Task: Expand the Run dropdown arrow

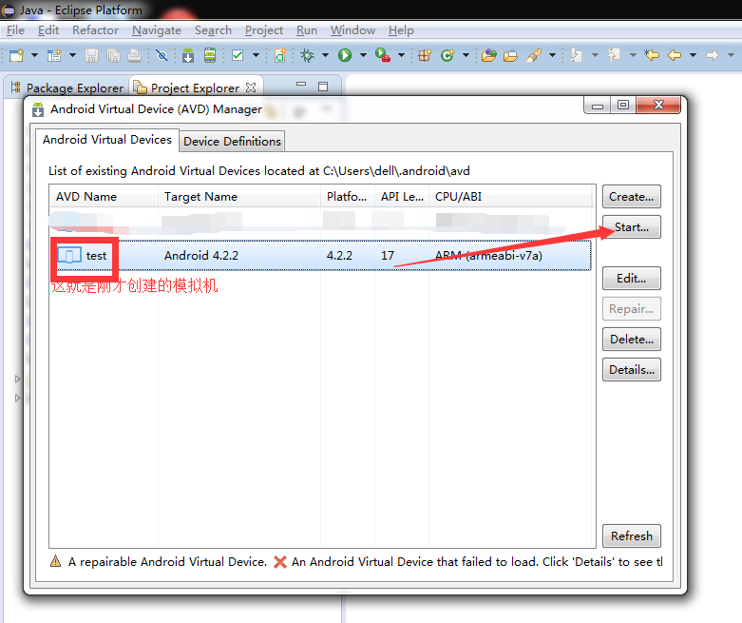Action: coord(363,55)
